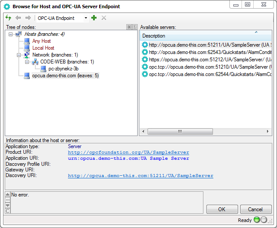Select the Any Host tree node
The height and width of the screenshot is (228, 277).
[41, 41]
